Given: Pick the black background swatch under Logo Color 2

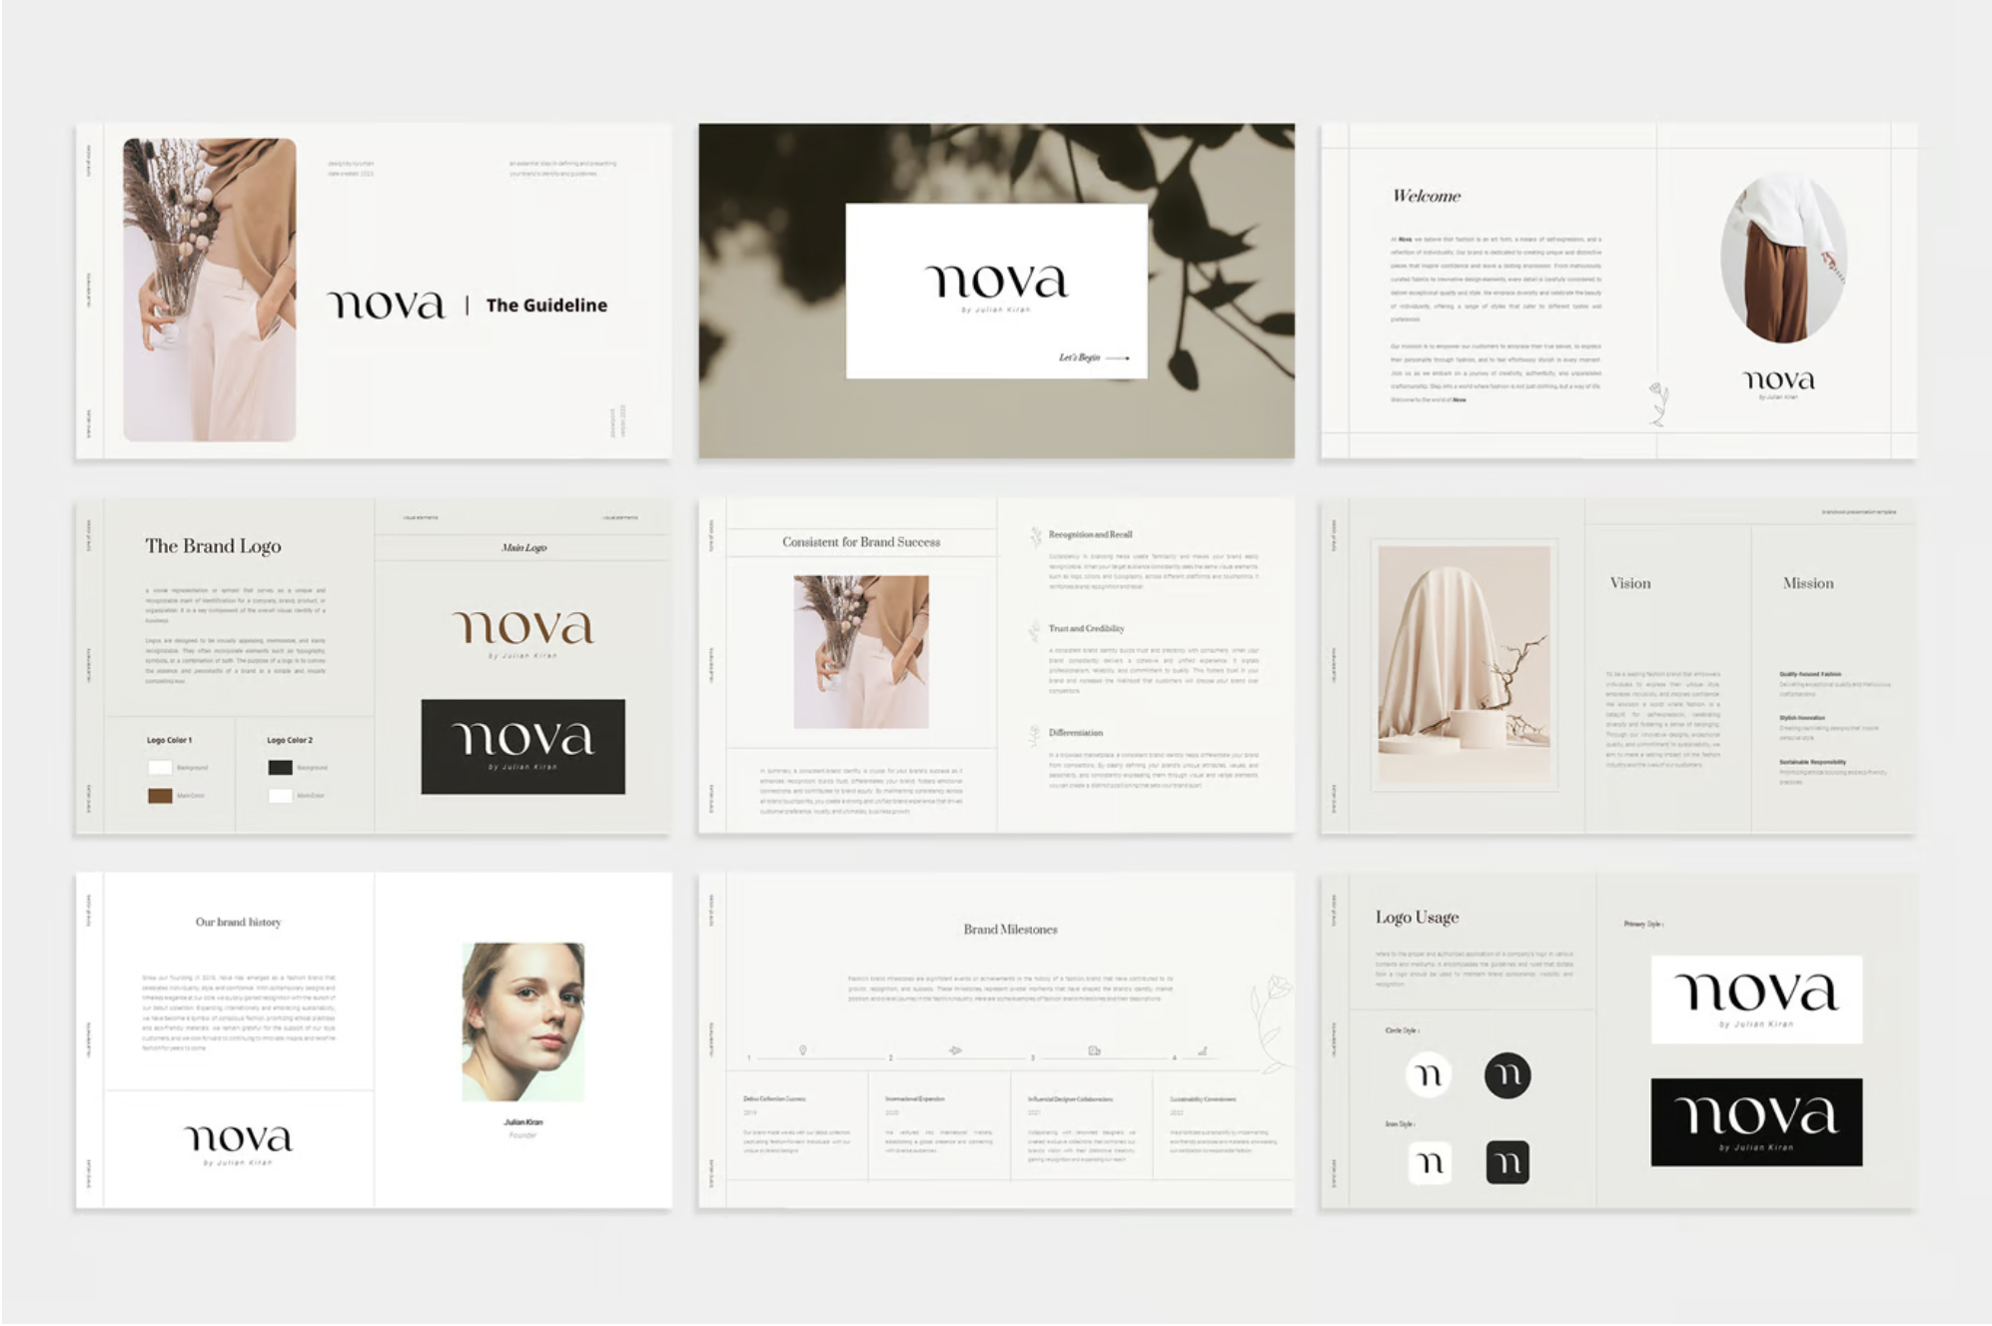Looking at the screenshot, I should click(x=280, y=767).
